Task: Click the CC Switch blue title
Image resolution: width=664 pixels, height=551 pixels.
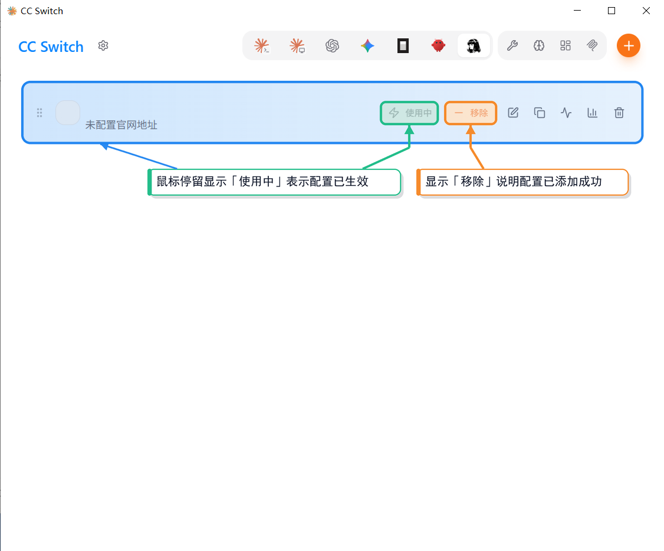Action: click(x=51, y=47)
